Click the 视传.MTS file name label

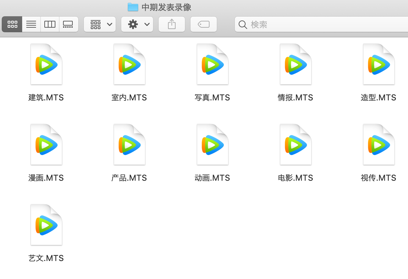[378, 178]
